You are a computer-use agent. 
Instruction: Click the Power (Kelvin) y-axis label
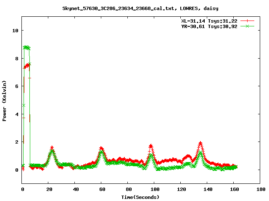[4, 101]
